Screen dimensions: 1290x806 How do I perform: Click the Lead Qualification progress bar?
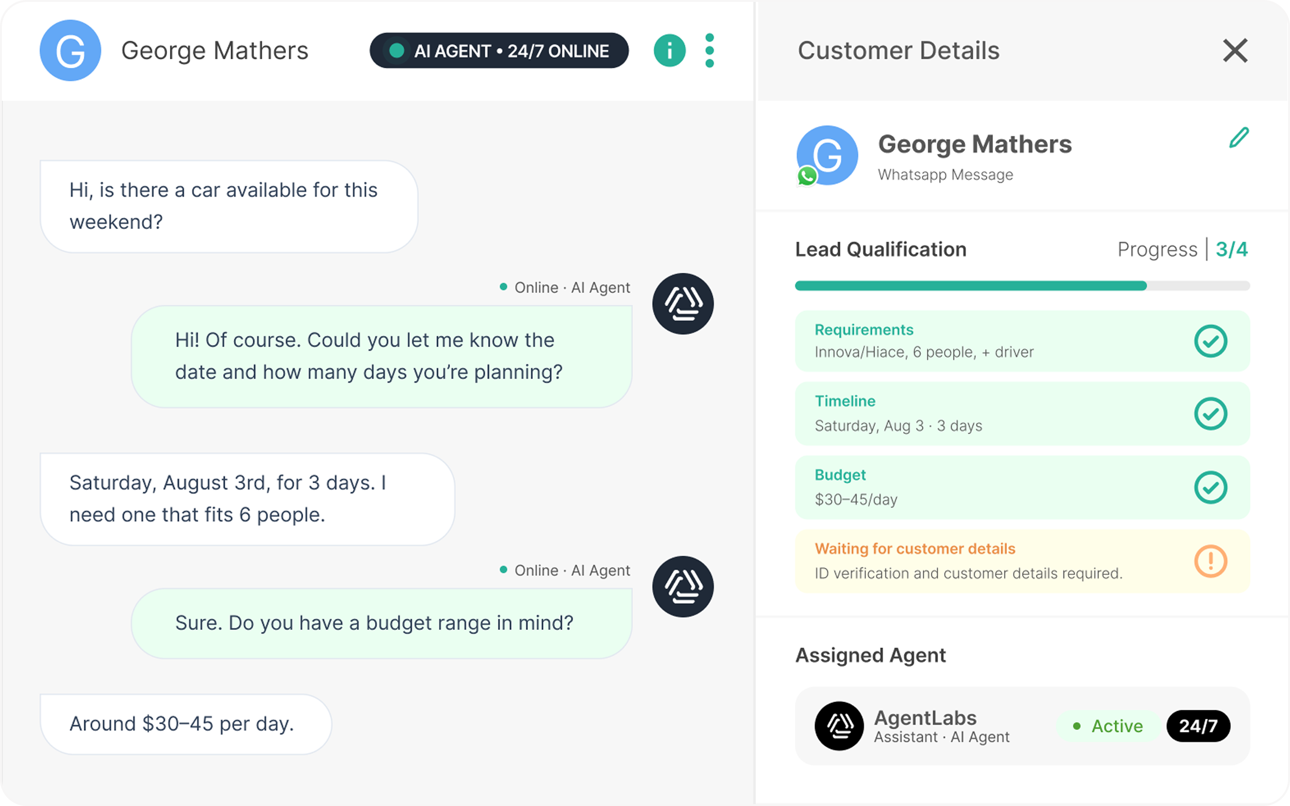pos(1022,286)
